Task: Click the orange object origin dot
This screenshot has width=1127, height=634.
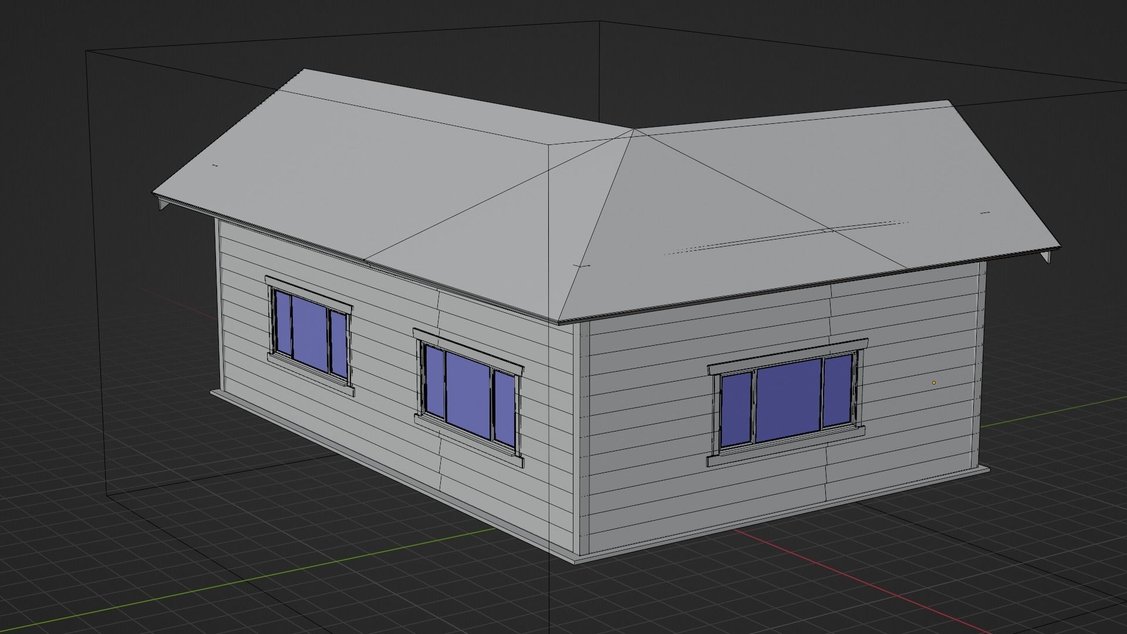Action: coord(934,383)
